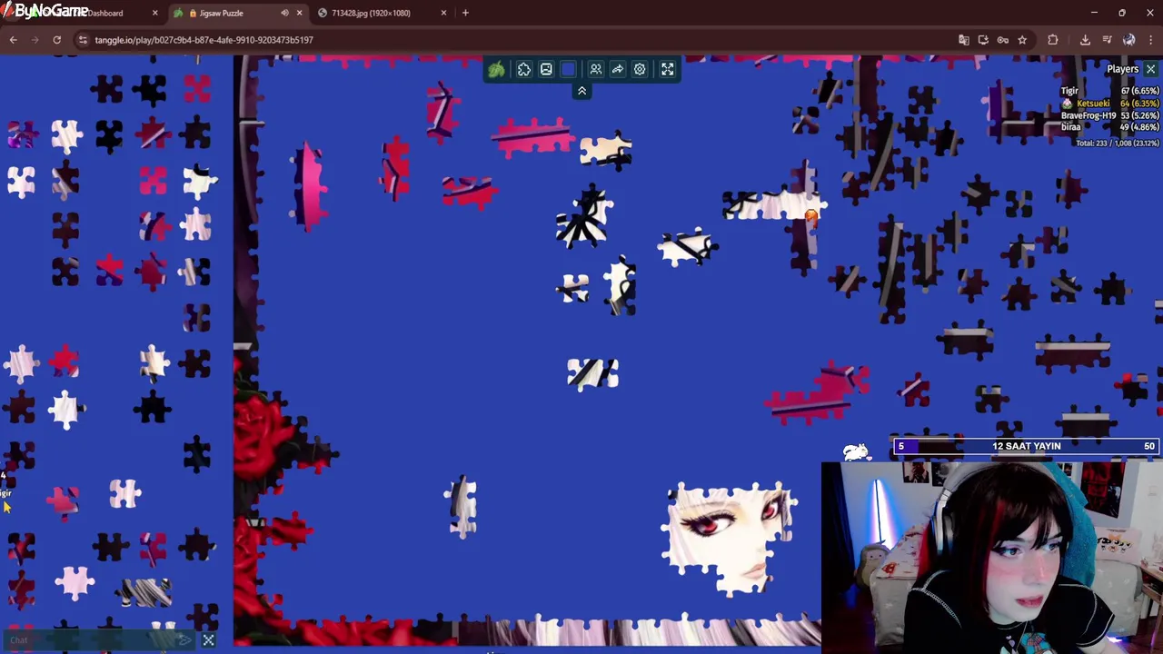Image resolution: width=1163 pixels, height=654 pixels.
Task: Click the expand icon beside chat box
Action: click(208, 640)
